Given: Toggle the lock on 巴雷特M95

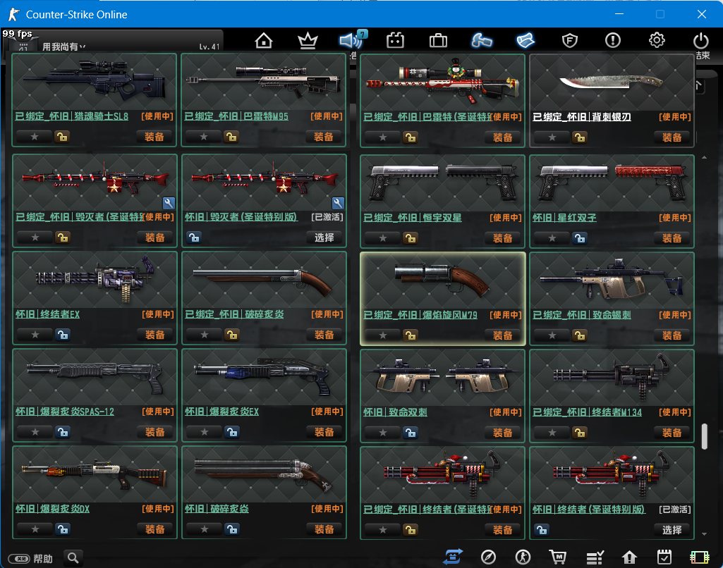Looking at the screenshot, I should 231,137.
